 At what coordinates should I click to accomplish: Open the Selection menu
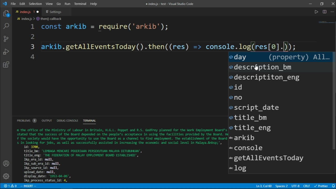[35, 4]
